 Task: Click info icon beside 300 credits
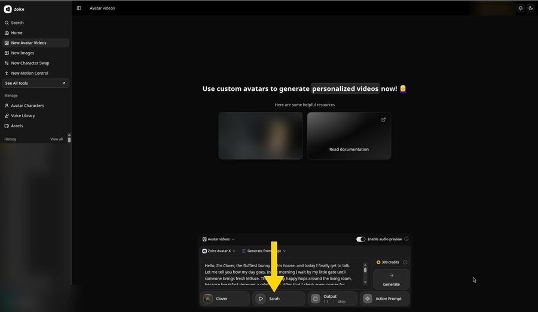[x=405, y=262]
